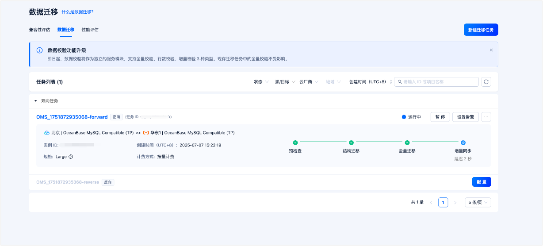Close the data verification upgrade banner
543x246 pixels.
[x=491, y=50]
